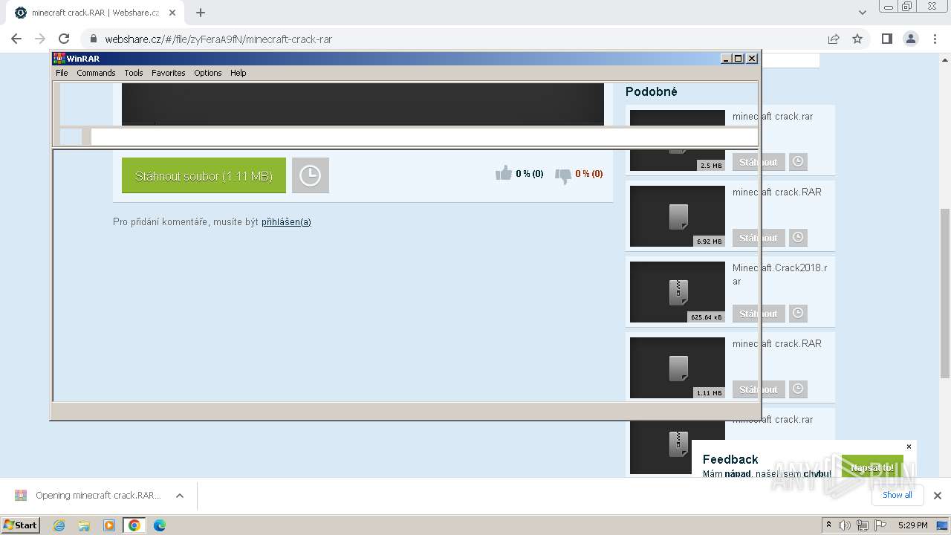Click the Napsat to! feedback button
The image size is (951, 535).
(x=872, y=467)
